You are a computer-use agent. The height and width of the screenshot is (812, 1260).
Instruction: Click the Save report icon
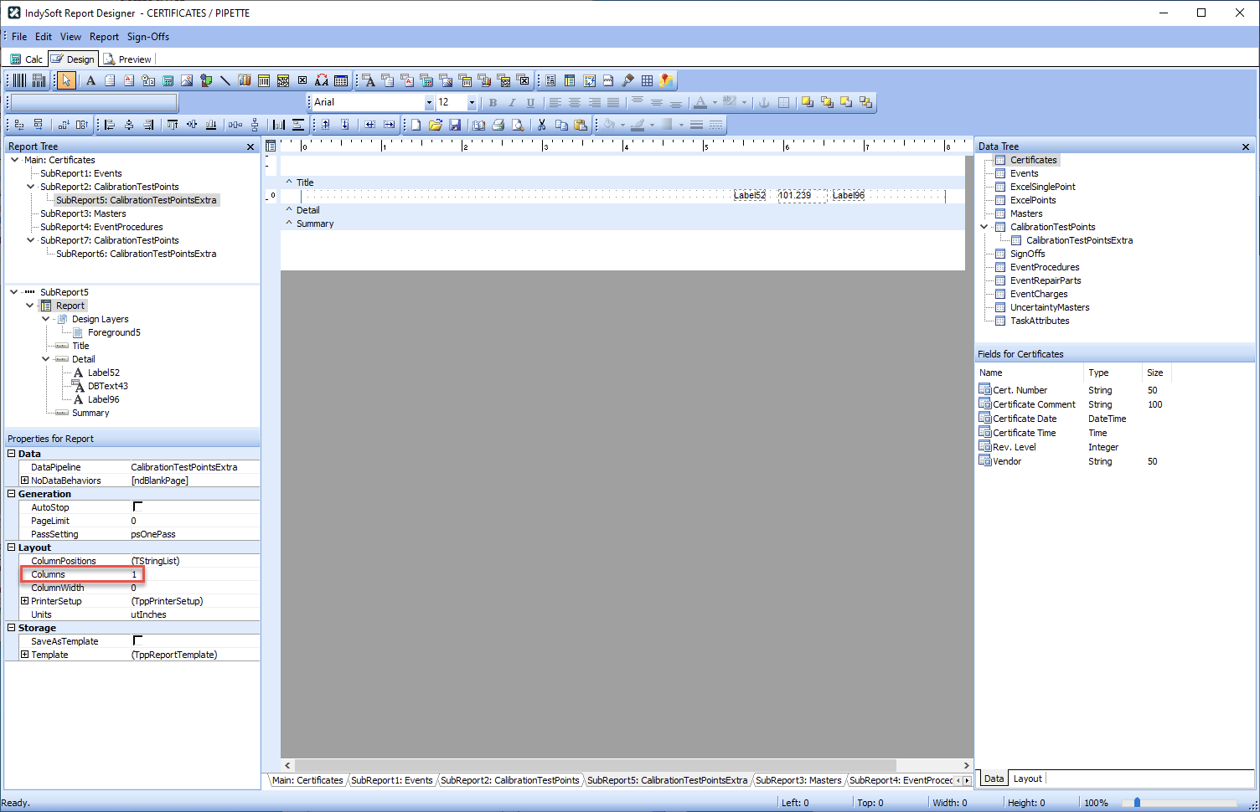455,125
